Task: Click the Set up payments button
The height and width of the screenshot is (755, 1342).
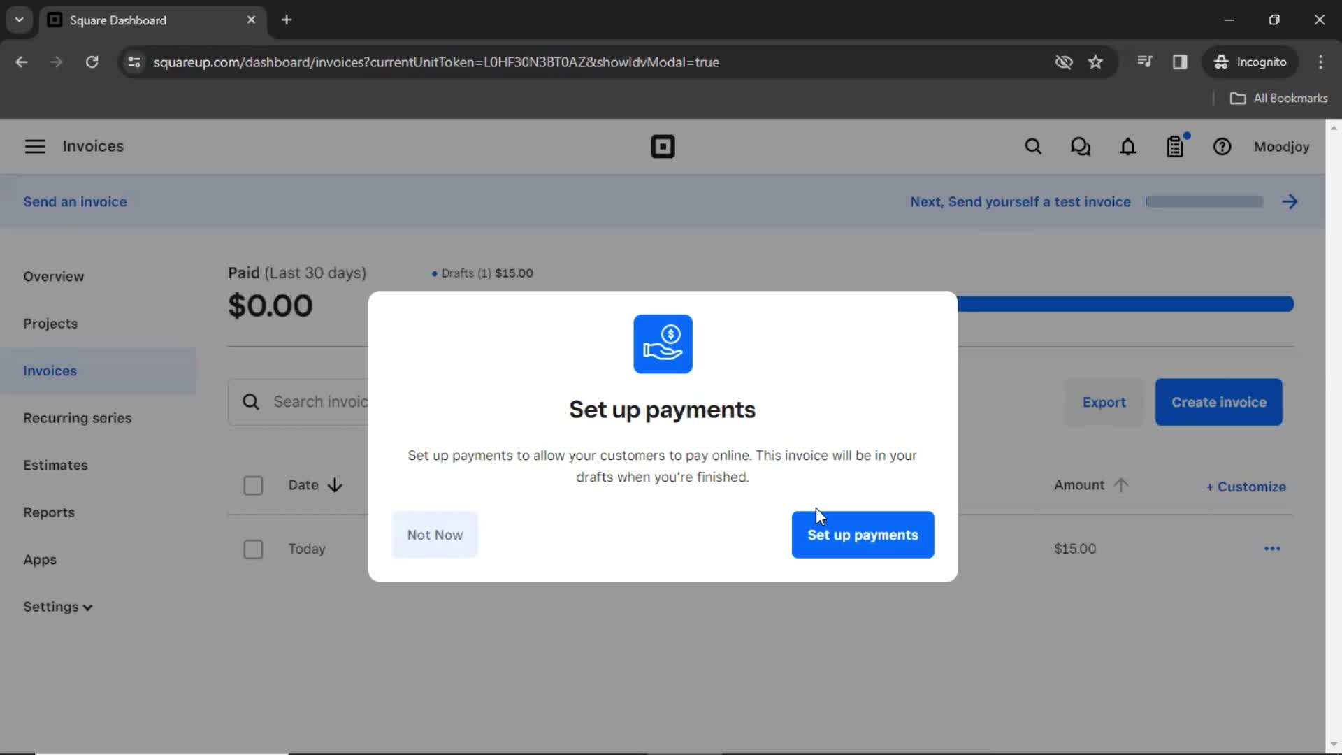Action: (863, 535)
